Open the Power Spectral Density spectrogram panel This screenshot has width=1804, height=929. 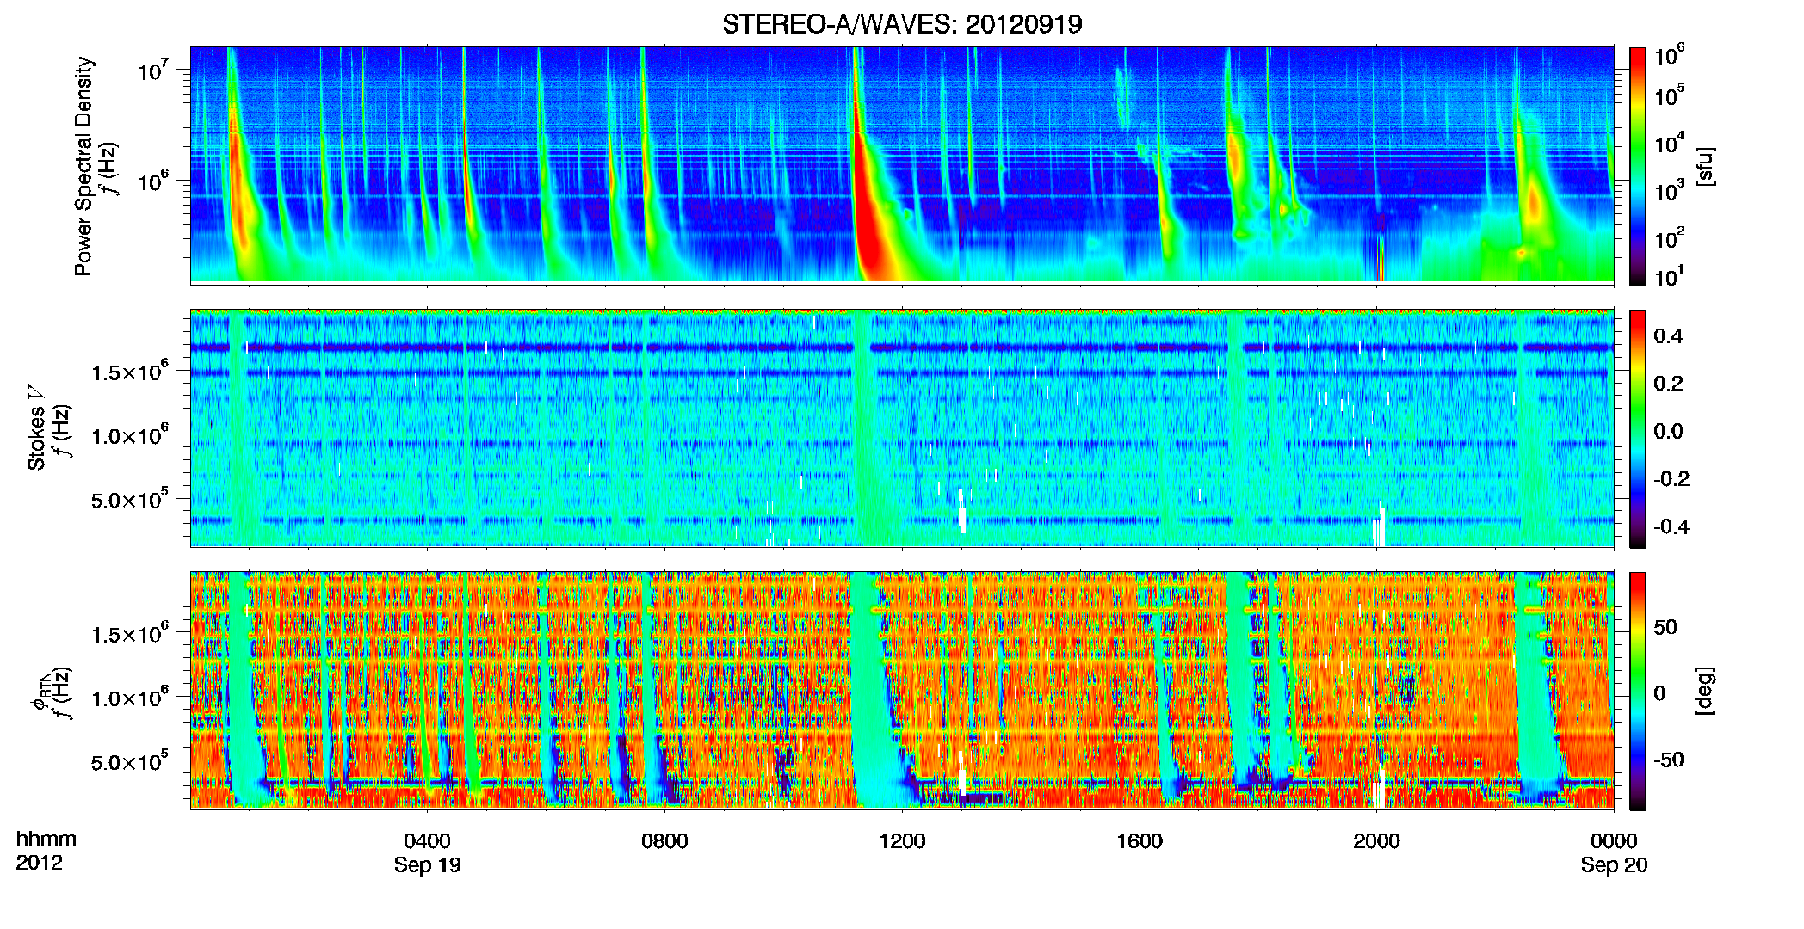(902, 164)
